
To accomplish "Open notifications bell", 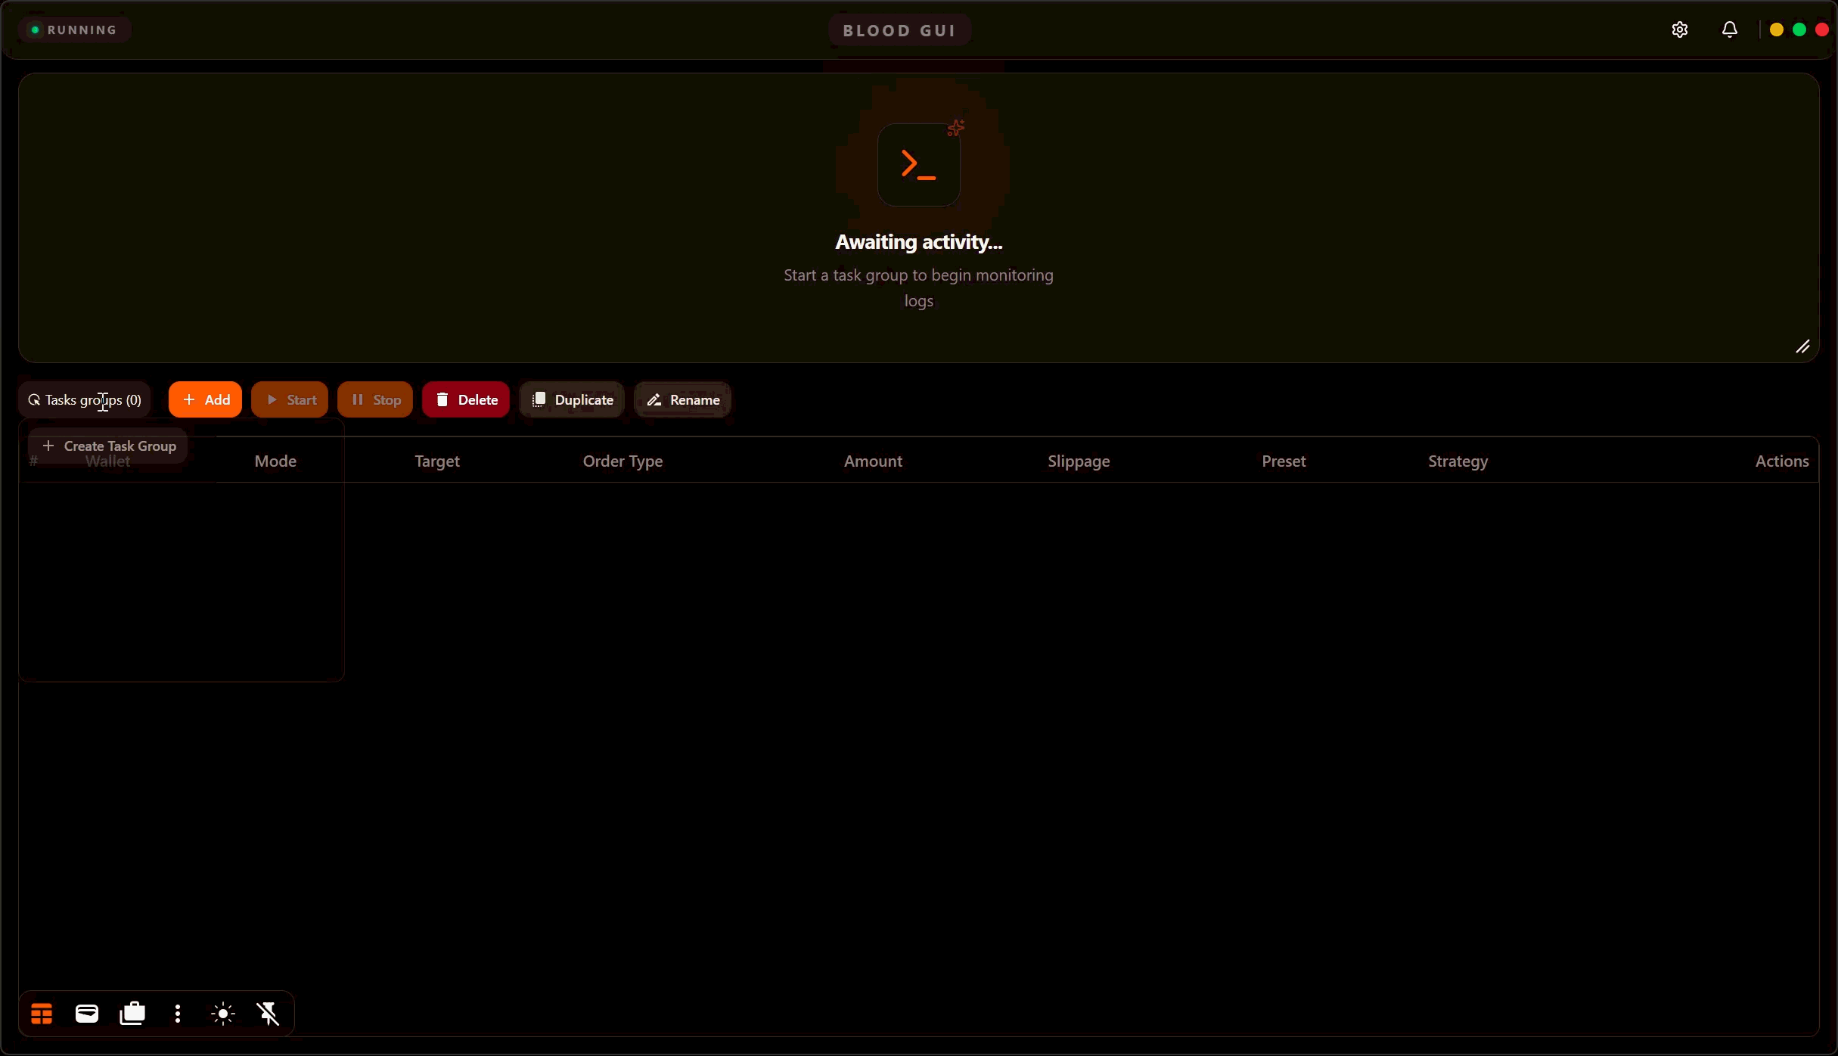I will click(1729, 30).
